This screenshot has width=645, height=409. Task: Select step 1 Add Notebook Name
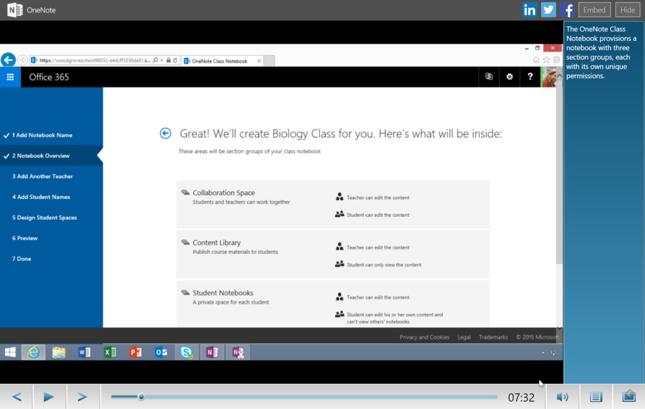pos(42,135)
